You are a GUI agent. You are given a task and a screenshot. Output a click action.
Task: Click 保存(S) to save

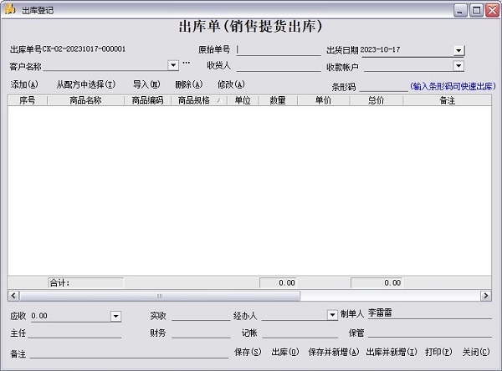click(x=248, y=352)
